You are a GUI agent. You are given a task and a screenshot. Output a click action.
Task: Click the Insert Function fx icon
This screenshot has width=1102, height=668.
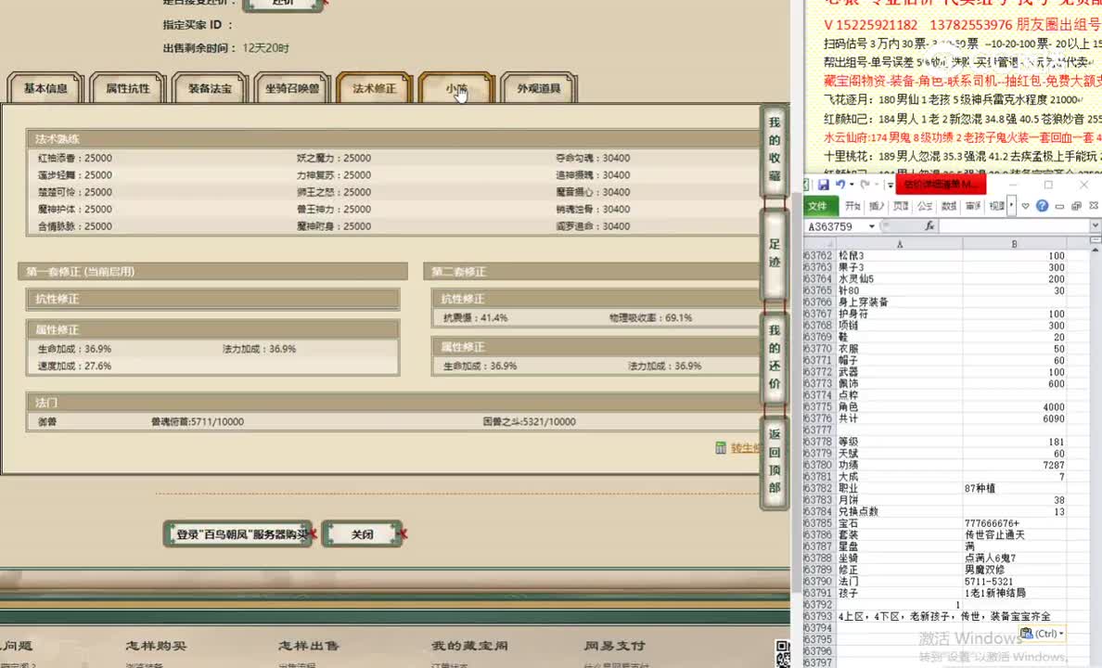pos(929,225)
